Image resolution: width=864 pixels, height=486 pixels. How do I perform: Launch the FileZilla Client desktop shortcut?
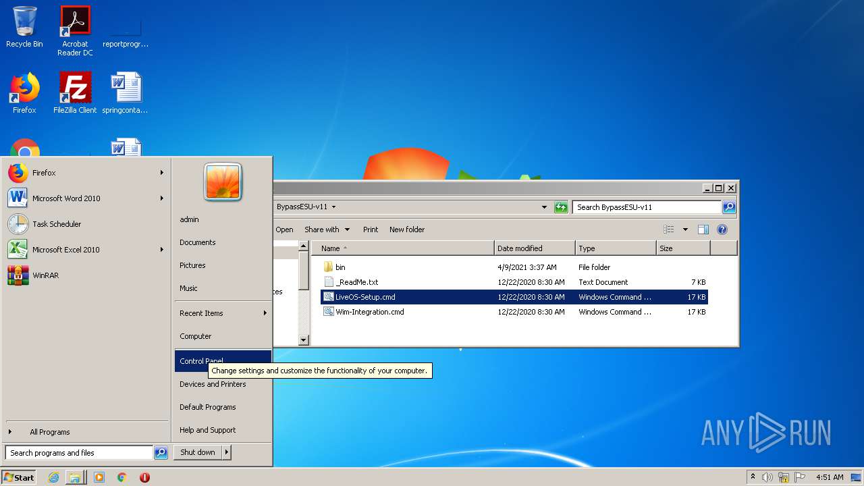(x=75, y=92)
